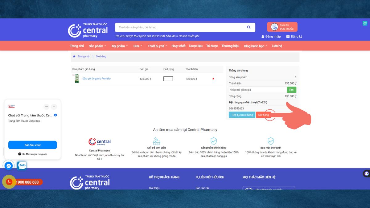
Task: Click the green Tìm discount button
Action: pyautogui.click(x=292, y=90)
